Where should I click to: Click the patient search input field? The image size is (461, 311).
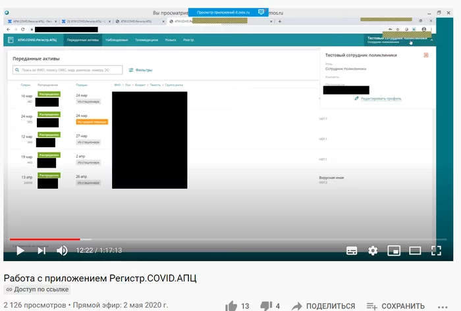[x=68, y=70]
